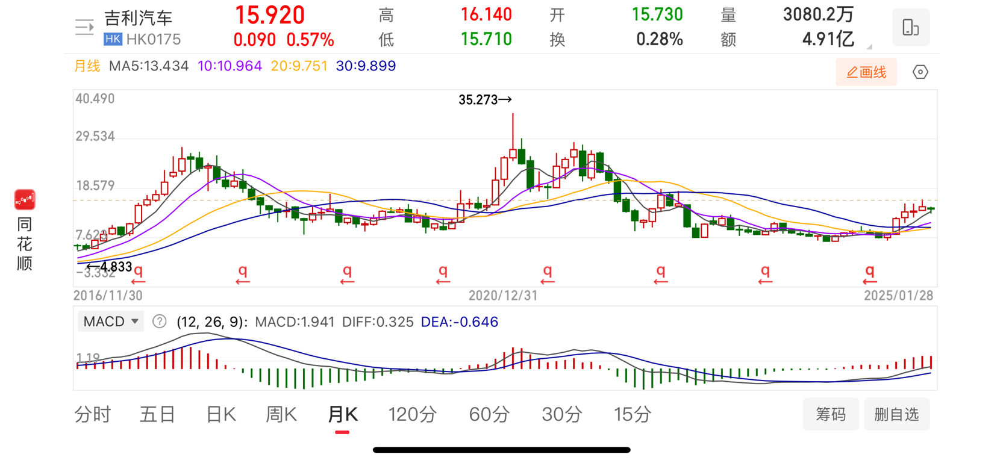Tap the landscape/portrait rotate icon
This screenshot has width=1003, height=463.
[x=911, y=28]
